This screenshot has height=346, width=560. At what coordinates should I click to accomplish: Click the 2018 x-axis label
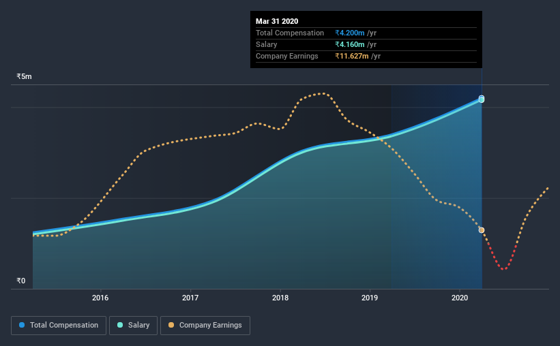[x=280, y=298]
